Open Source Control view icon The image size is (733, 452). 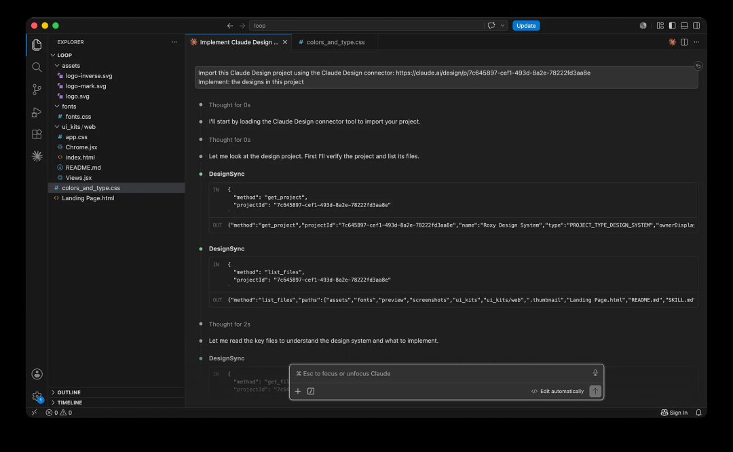point(37,90)
